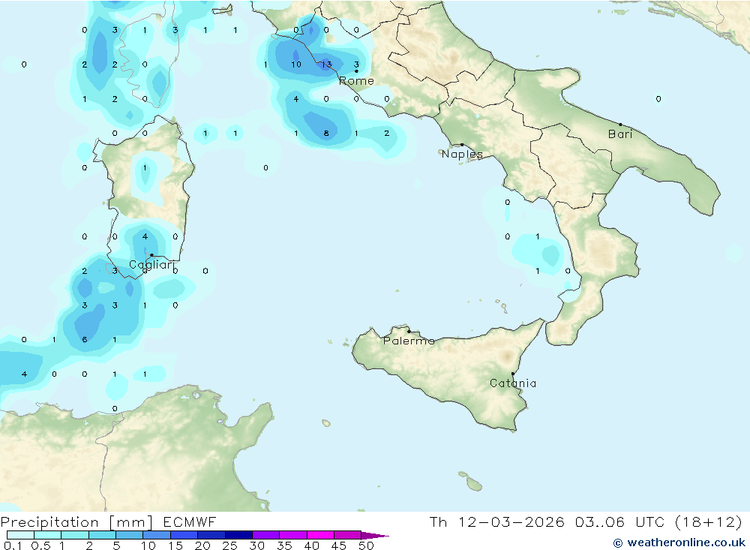Click the legend number 35
Image resolution: width=750 pixels, height=550 pixels.
284,545
